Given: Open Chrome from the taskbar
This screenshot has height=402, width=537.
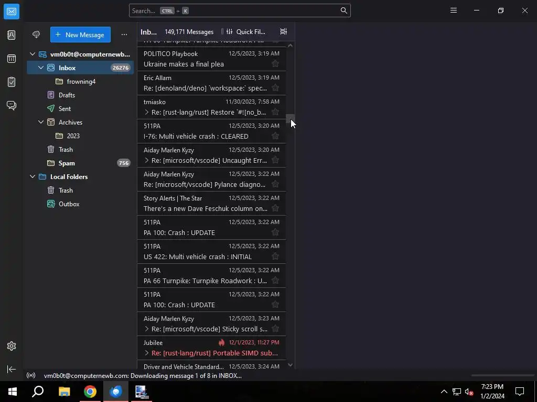Looking at the screenshot, I should pyautogui.click(x=90, y=392).
